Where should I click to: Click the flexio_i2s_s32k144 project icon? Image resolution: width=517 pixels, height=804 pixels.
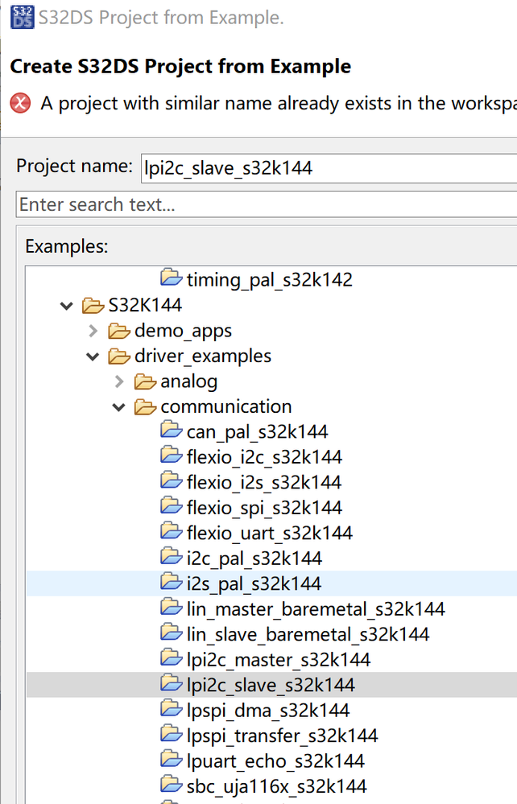[x=172, y=480]
